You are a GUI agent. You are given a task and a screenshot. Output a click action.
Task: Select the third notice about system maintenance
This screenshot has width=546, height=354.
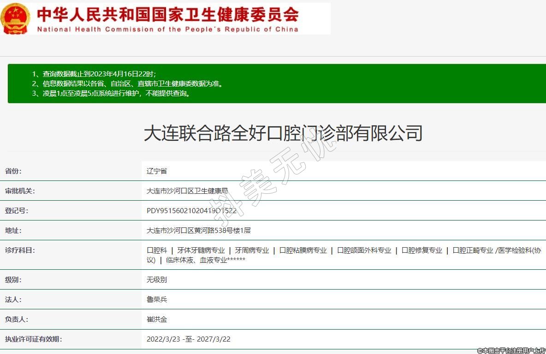click(x=111, y=93)
